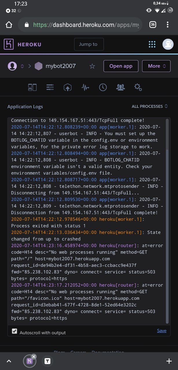Expand the ALL PROCESSES filter dropdown

tap(150, 106)
